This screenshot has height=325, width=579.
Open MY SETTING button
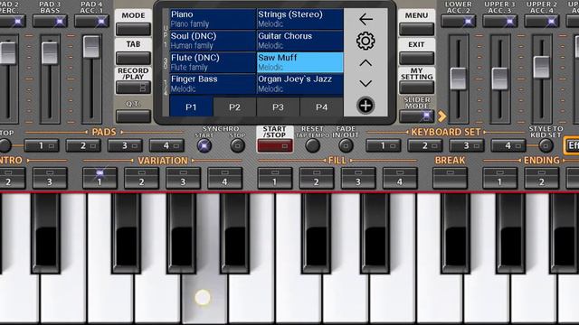click(416, 88)
